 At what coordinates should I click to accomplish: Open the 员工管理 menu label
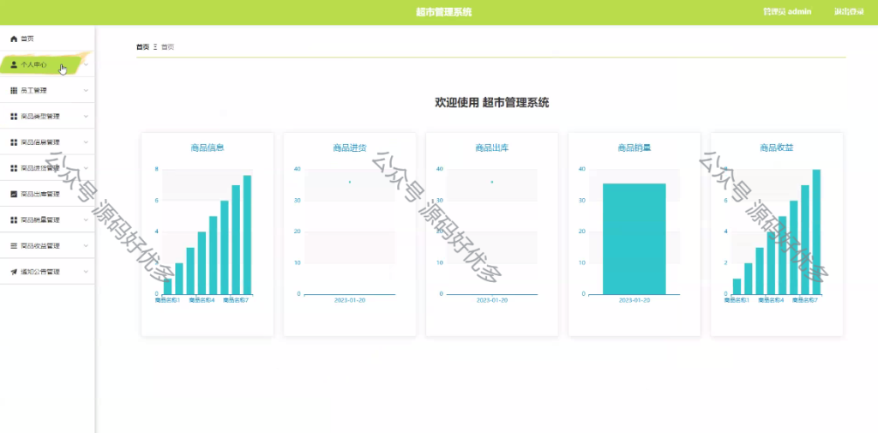[x=33, y=90]
